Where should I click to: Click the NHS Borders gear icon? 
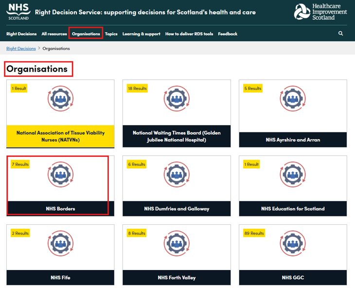[x=60, y=174]
